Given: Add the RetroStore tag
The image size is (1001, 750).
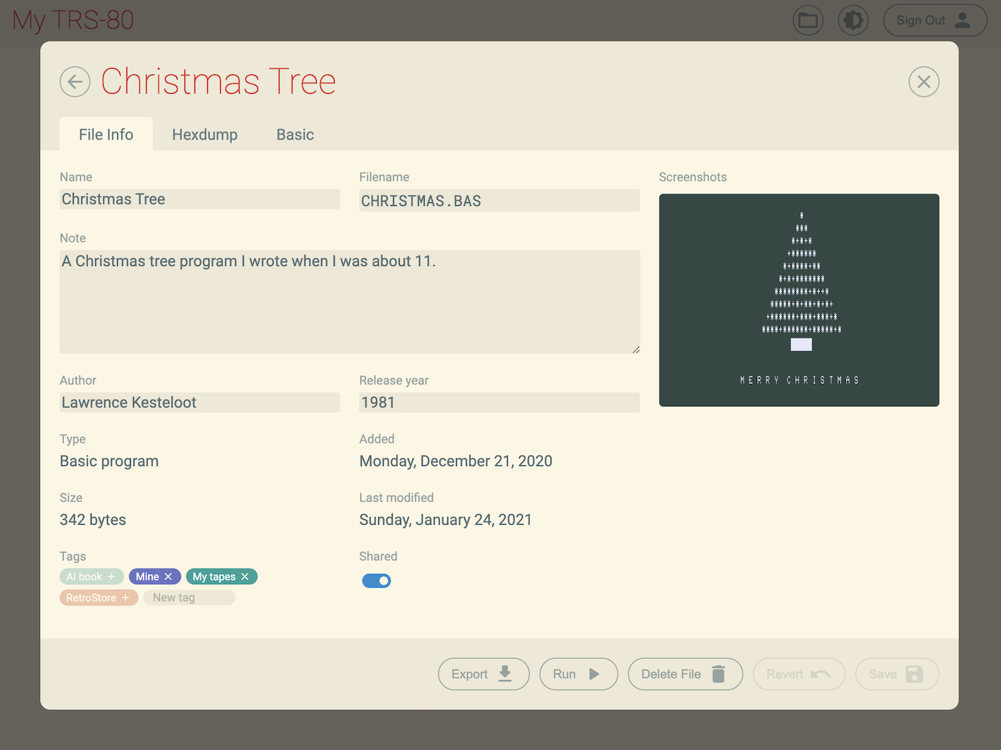Looking at the screenshot, I should coord(125,598).
